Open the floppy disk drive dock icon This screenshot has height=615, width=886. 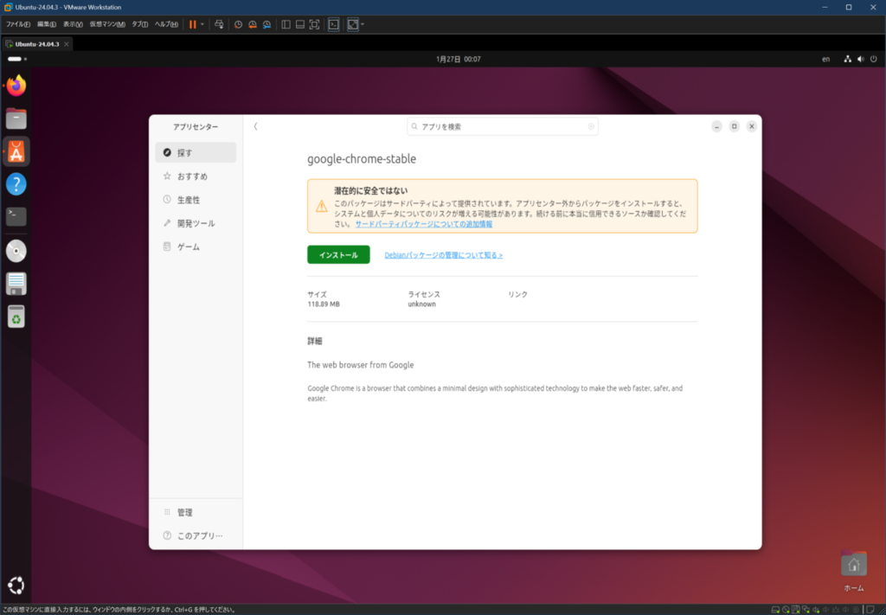click(16, 284)
